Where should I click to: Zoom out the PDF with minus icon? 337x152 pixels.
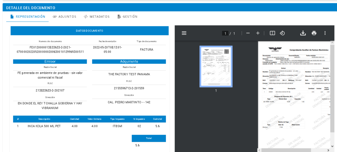[x=248, y=33]
